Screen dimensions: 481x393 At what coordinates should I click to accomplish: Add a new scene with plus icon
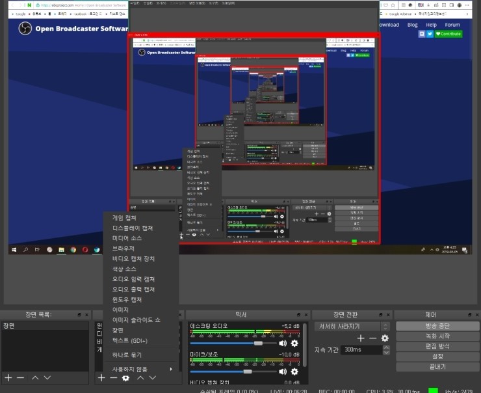[8, 377]
